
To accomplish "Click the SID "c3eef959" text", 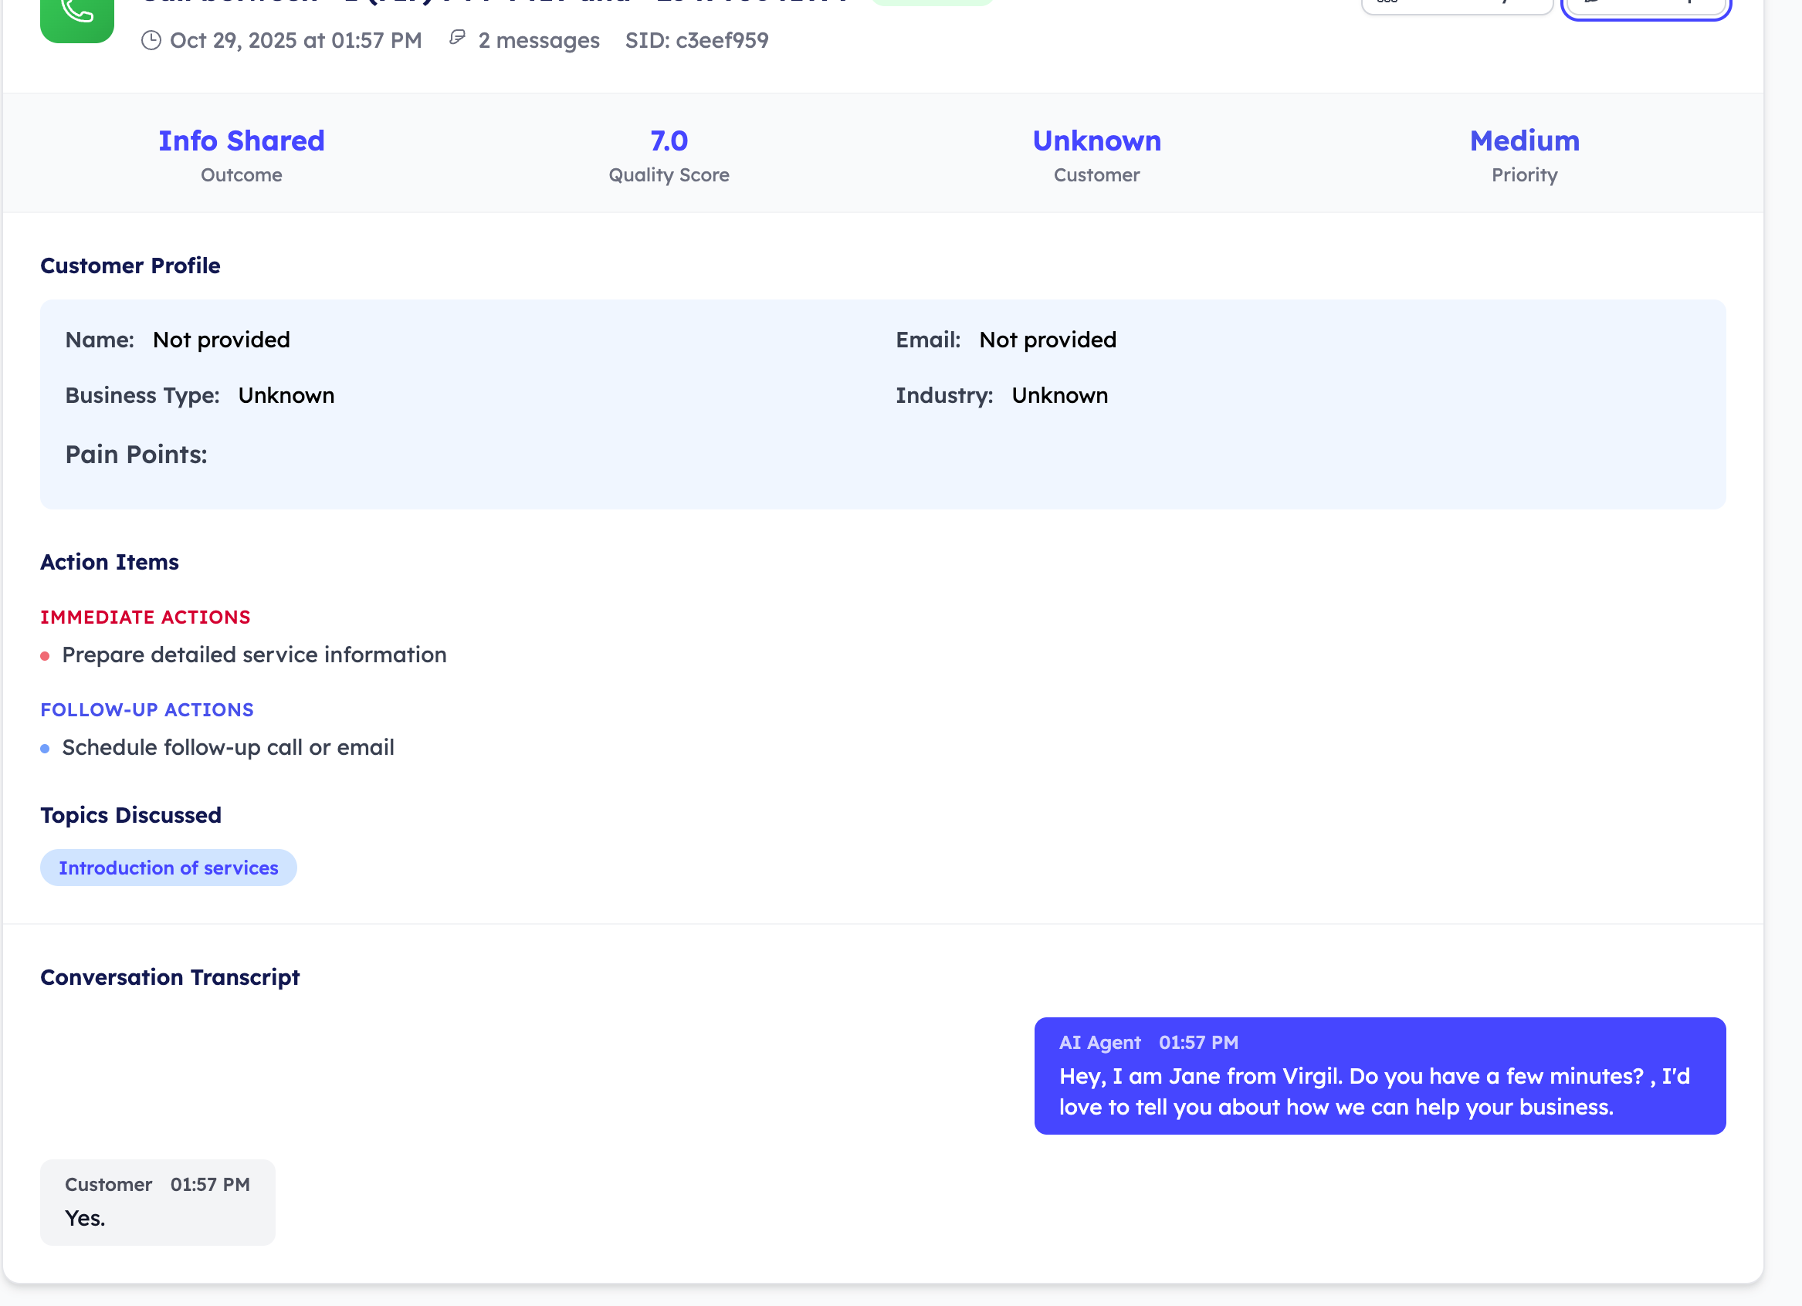I will pos(697,39).
